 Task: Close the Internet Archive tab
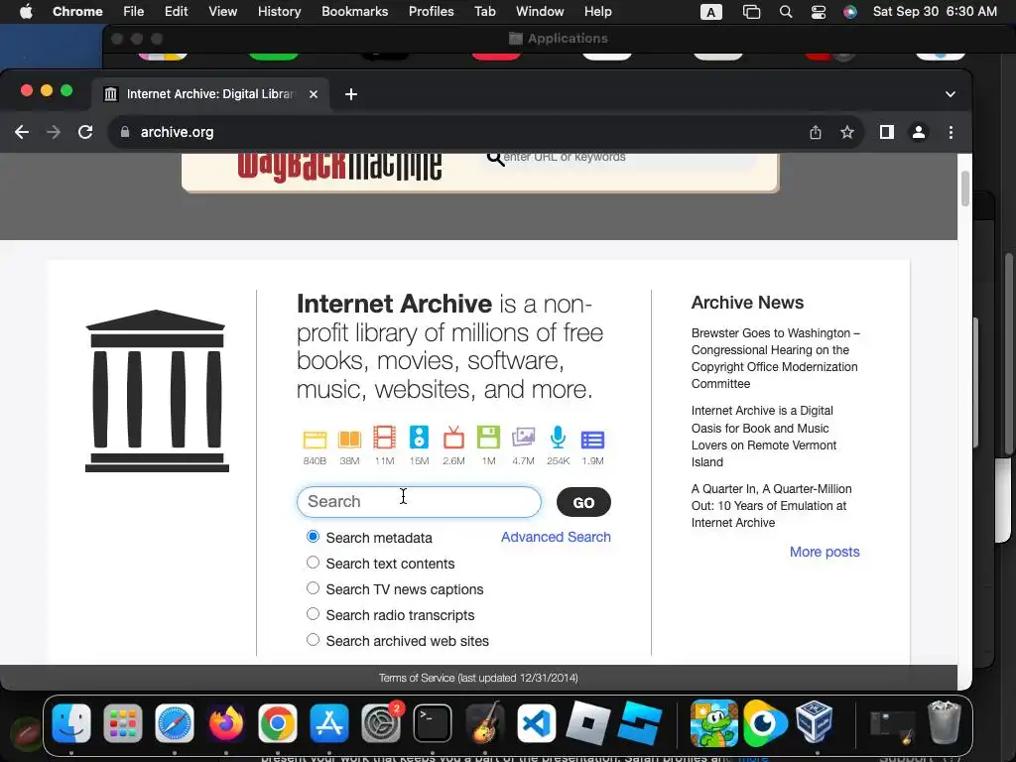coord(314,94)
